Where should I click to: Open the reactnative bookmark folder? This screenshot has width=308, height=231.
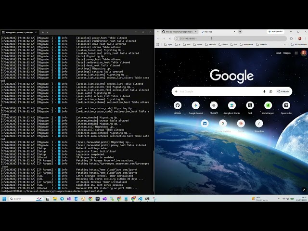pyautogui.click(x=246, y=45)
